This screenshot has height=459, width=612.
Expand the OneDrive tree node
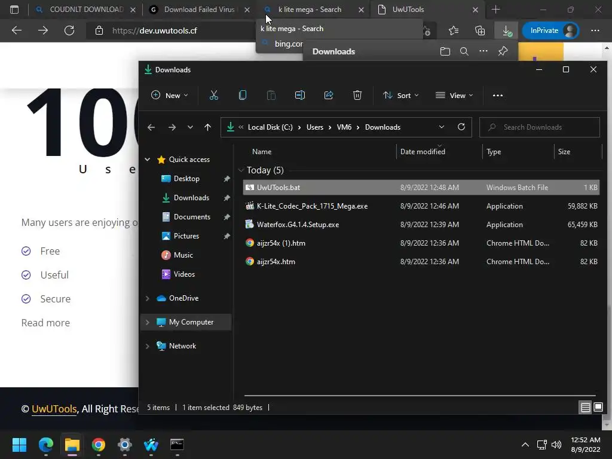tap(148, 298)
